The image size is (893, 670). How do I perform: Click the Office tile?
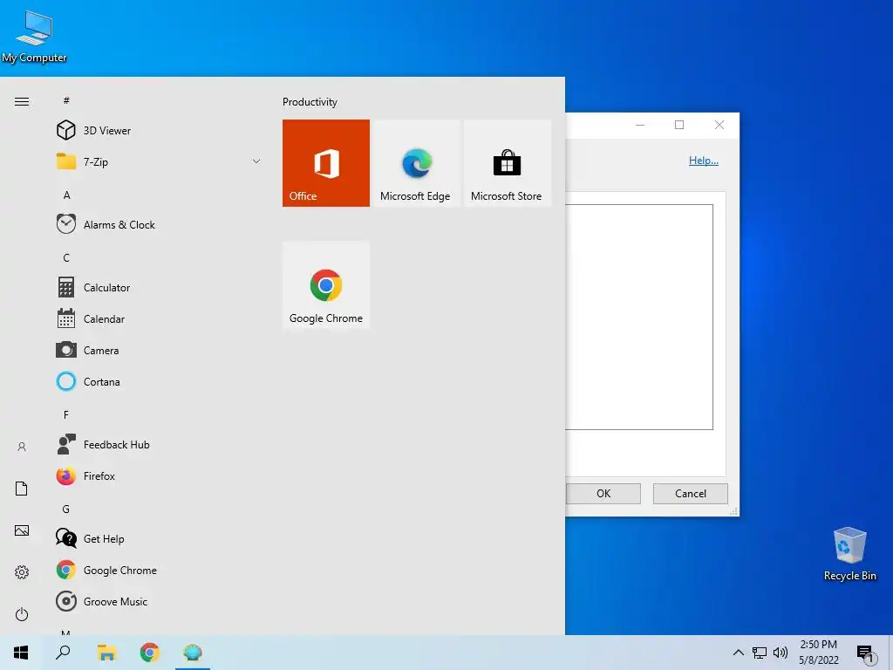click(x=326, y=163)
